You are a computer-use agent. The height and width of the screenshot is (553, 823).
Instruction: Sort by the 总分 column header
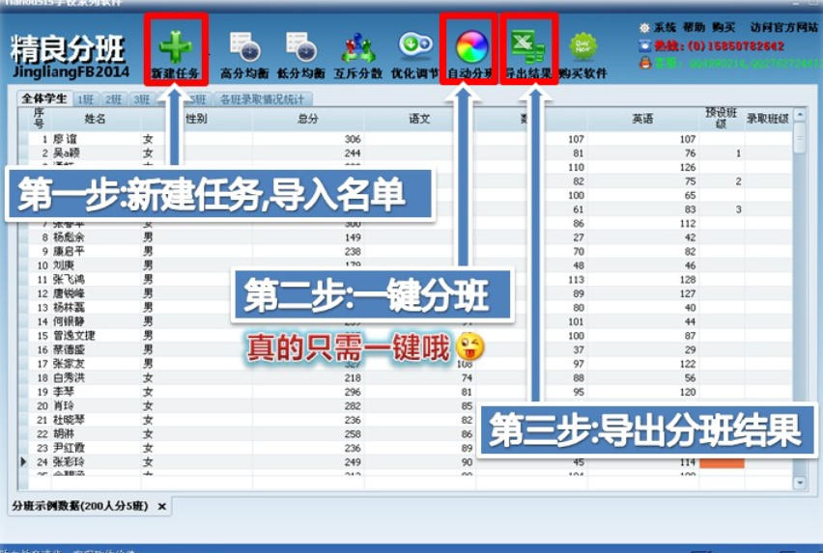[x=307, y=119]
